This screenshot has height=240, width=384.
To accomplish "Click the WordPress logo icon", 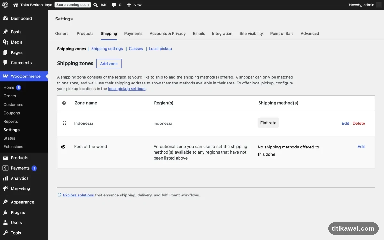I will click(5, 5).
